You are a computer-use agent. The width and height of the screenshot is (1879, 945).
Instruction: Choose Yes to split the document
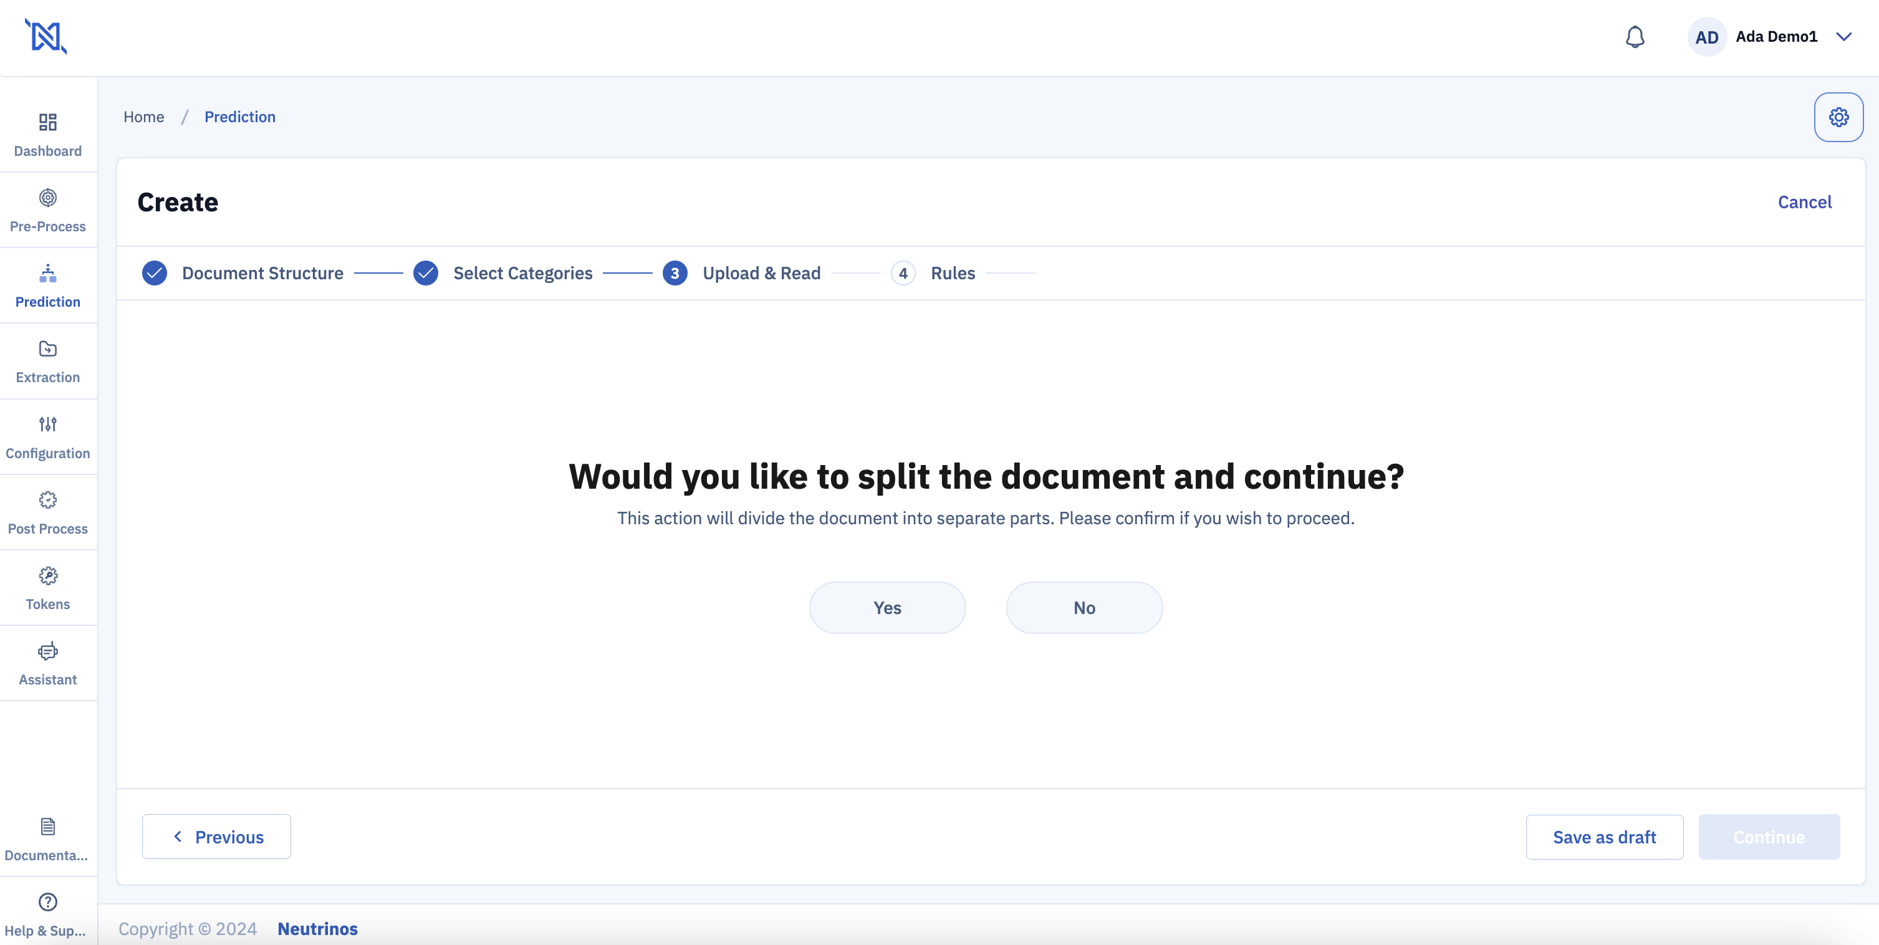[887, 607]
